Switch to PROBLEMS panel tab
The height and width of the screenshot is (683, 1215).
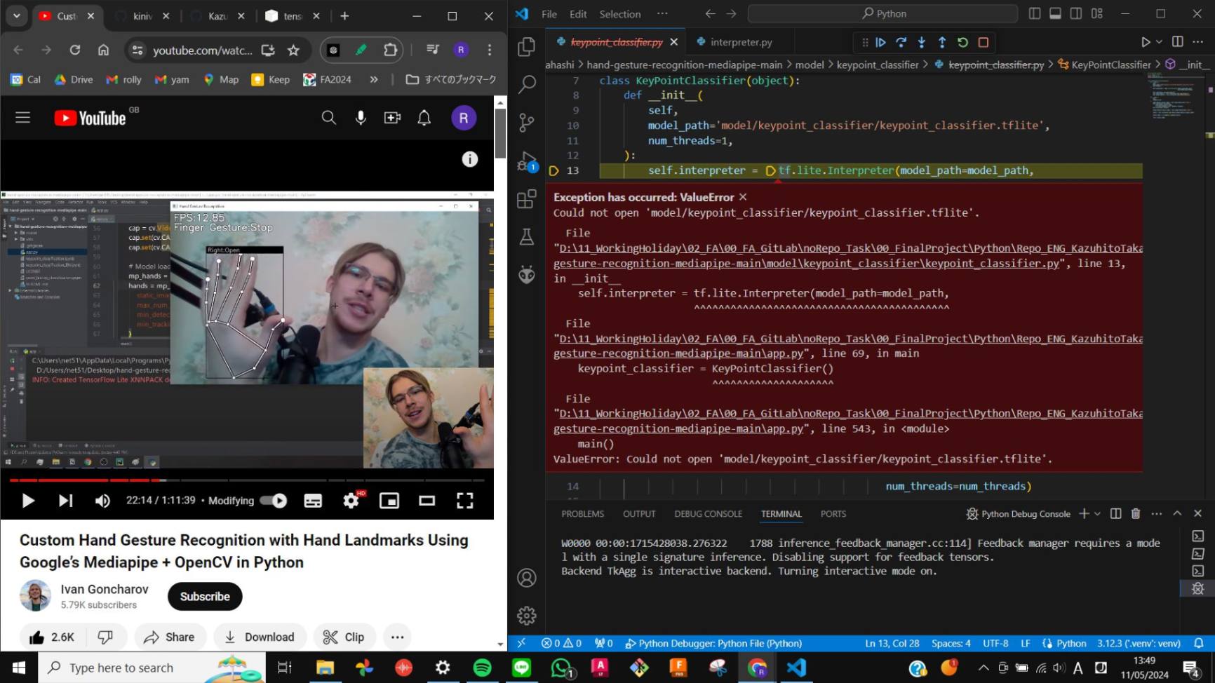[x=582, y=514]
